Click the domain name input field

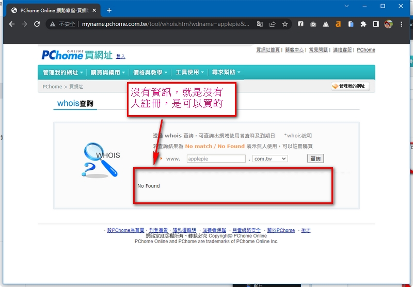[215, 159]
